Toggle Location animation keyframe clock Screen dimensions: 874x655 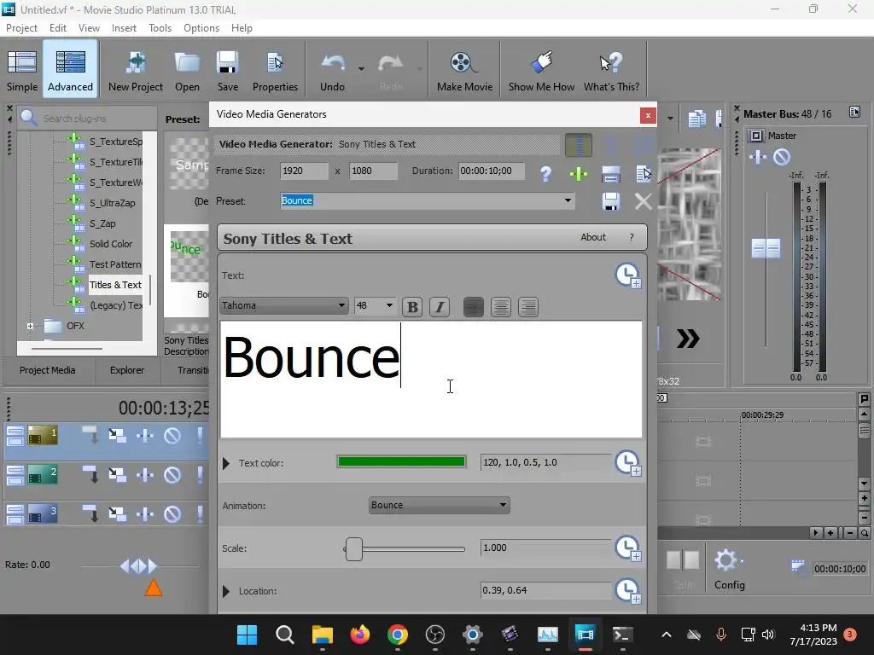pyautogui.click(x=628, y=592)
